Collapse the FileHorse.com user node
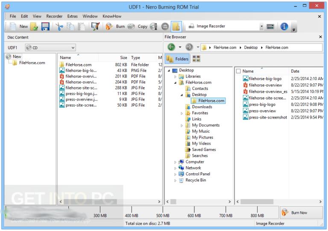 click(175, 83)
